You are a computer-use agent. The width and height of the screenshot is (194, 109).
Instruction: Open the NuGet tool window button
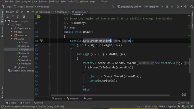[x=25, y=103]
